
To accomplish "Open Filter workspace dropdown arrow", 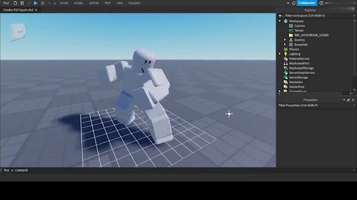I will tap(354, 16).
